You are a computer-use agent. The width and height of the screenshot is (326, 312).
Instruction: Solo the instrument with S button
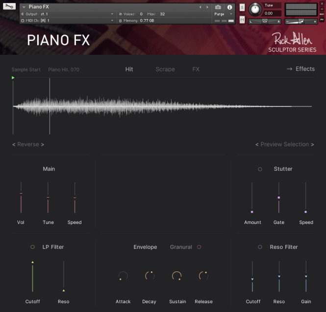coord(242,8)
